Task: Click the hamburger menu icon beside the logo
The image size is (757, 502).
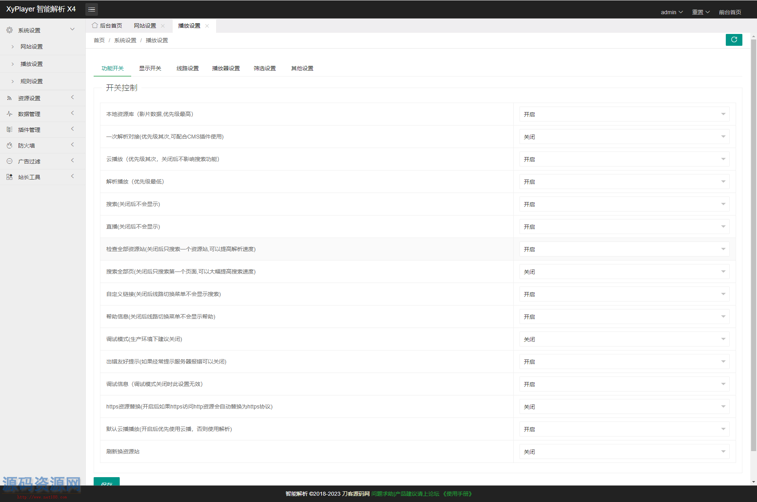Action: coord(92,9)
